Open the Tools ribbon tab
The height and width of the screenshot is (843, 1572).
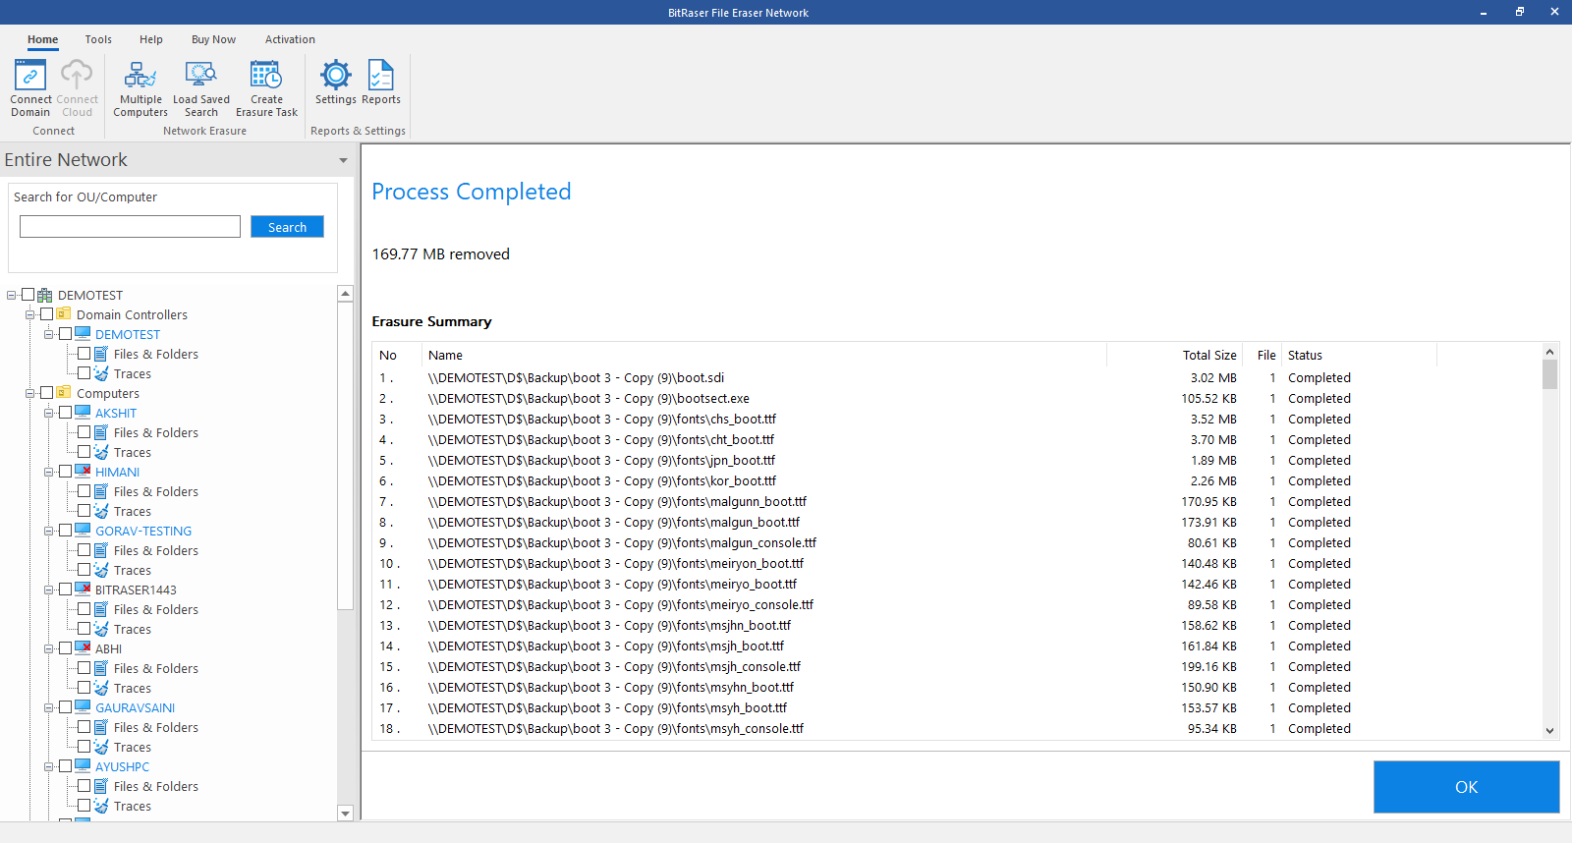pos(98,39)
